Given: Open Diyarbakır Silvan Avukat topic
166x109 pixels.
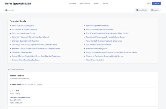Looking at the screenshot, I should click(x=22, y=52).
